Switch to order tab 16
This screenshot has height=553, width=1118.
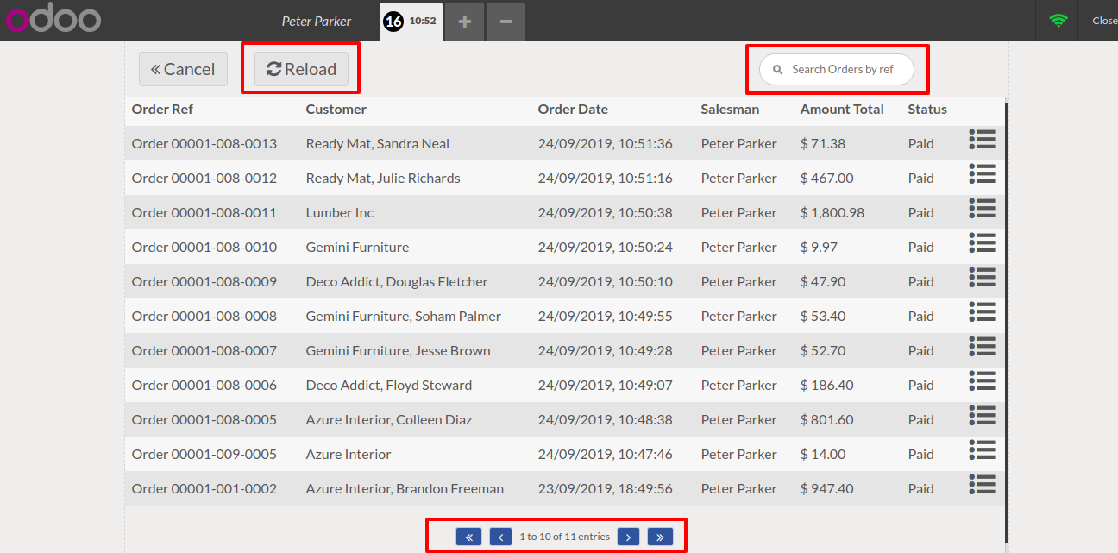411,21
